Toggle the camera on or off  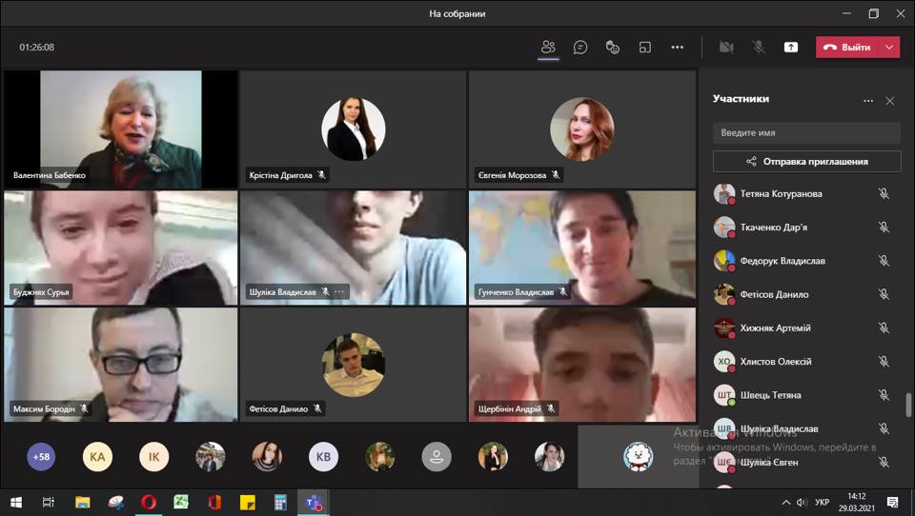(x=726, y=48)
